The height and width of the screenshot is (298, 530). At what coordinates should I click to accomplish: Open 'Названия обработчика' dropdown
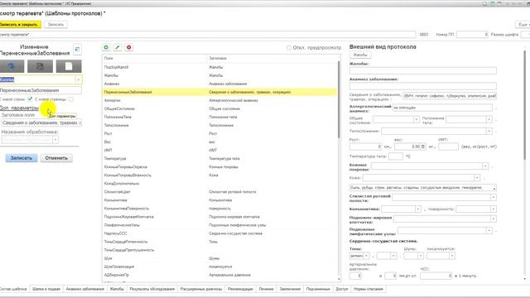click(x=55, y=140)
